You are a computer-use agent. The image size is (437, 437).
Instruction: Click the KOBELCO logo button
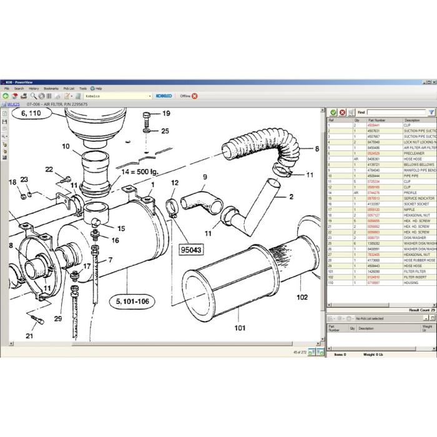(x=164, y=96)
